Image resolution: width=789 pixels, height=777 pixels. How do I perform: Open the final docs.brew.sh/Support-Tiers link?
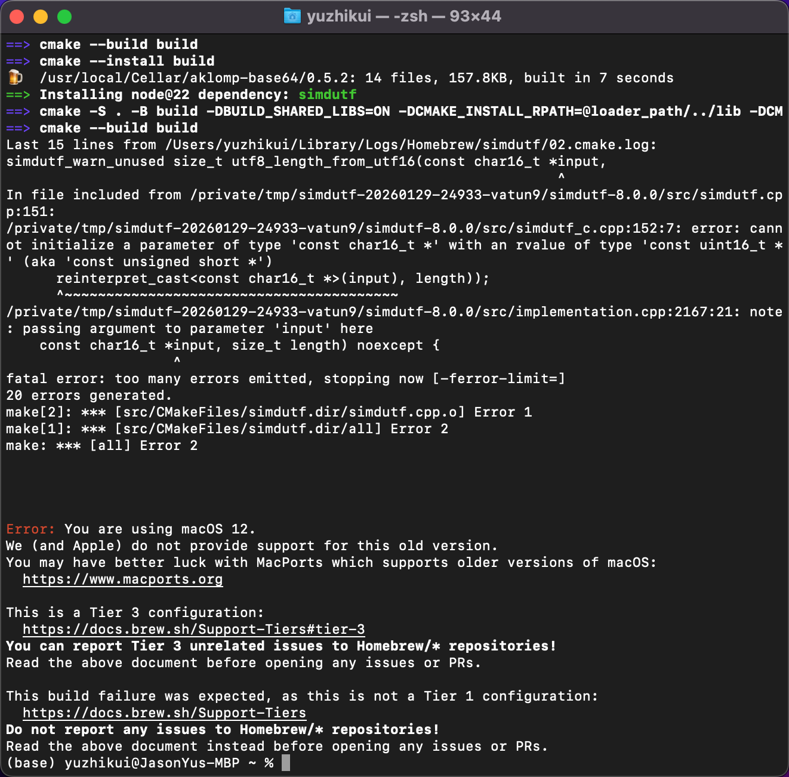[165, 713]
